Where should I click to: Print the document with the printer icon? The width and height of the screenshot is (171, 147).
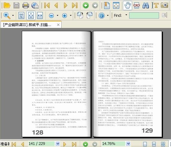coord(26,5)
